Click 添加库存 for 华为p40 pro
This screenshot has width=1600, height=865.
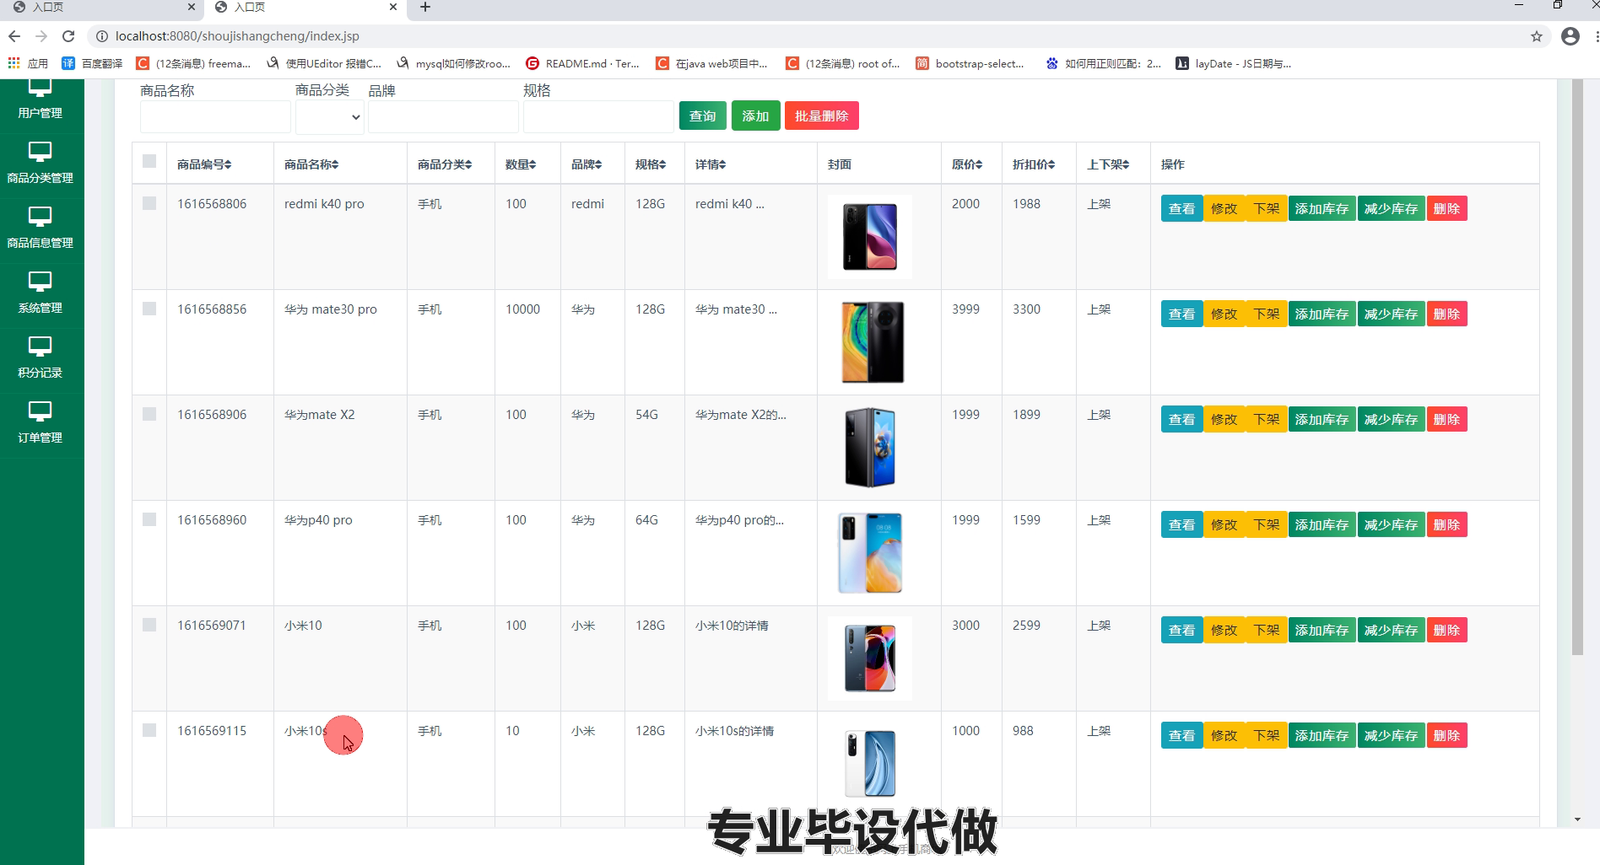coord(1322,525)
